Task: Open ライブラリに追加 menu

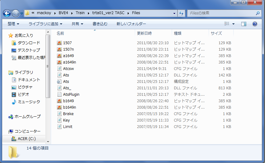Action: coord(45,24)
